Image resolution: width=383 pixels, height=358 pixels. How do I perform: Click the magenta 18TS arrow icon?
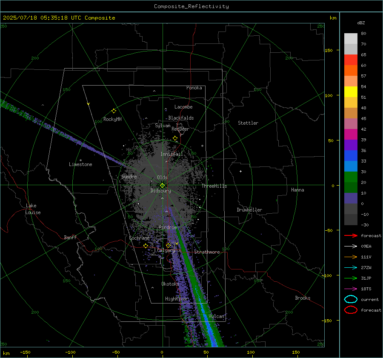pyautogui.click(x=351, y=289)
